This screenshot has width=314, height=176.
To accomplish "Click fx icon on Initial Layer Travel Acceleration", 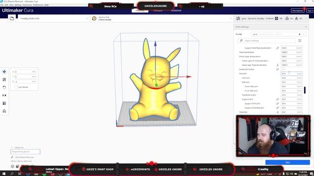I will [278, 65].
